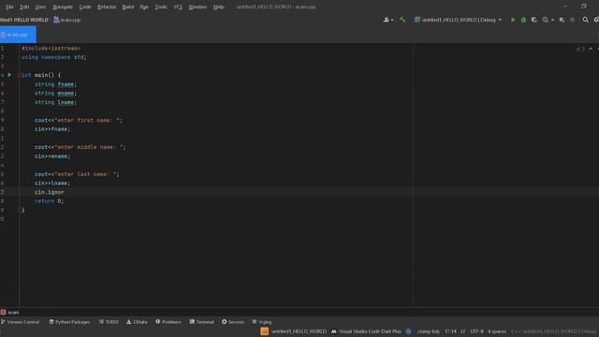
Task: Select the main.cpp editor tab
Action: [x=18, y=35]
